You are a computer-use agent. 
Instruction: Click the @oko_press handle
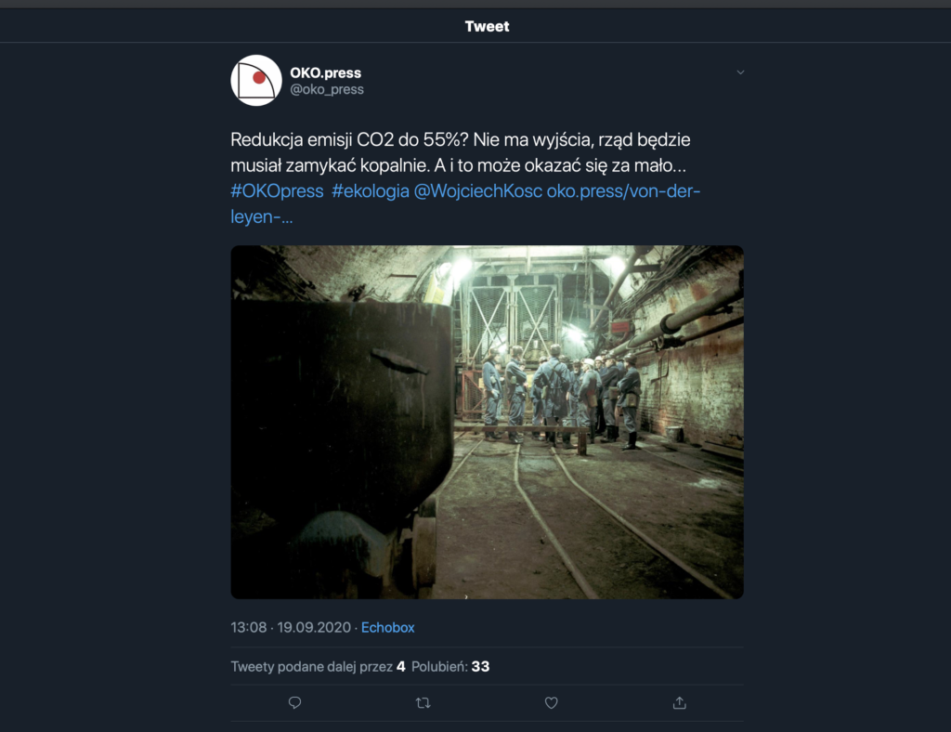(327, 89)
